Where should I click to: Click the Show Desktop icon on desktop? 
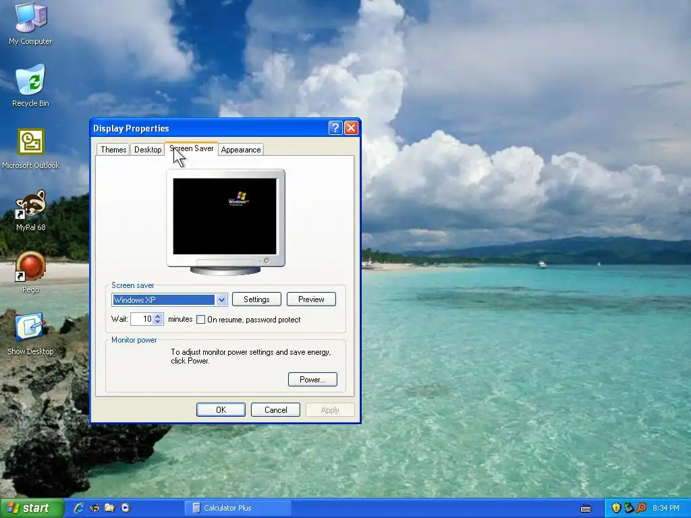(x=30, y=333)
